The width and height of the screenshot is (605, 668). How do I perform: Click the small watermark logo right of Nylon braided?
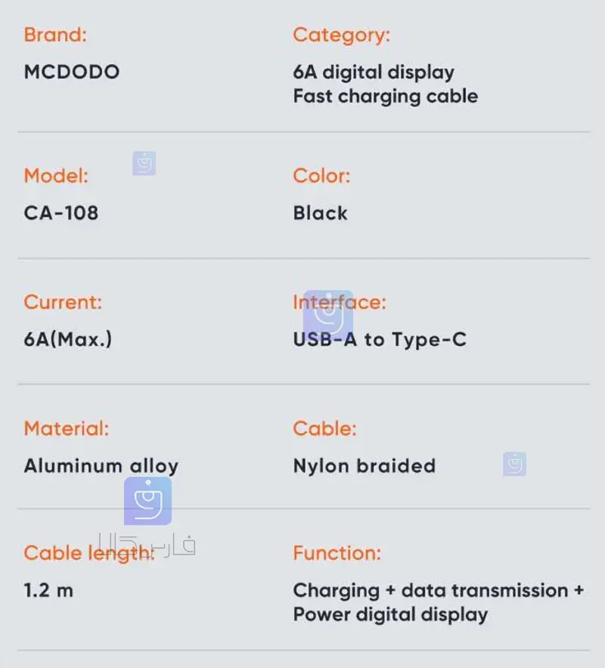(514, 465)
